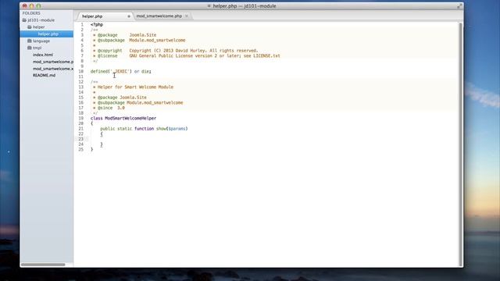This screenshot has width=500, height=281.
Task: Click the '@license GNU General Public License' line
Action: pos(187,55)
